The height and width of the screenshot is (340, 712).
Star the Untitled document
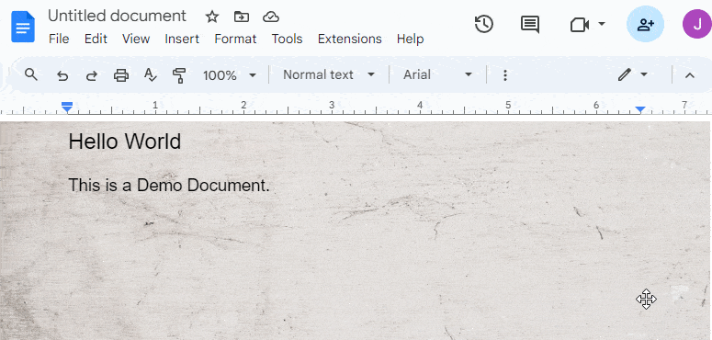(212, 17)
